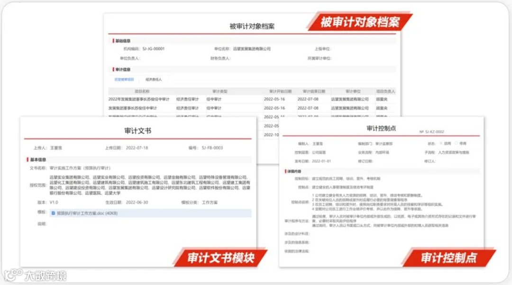Click the 机构编码 value SJ-JG-00001
512x285 pixels.
click(154, 49)
